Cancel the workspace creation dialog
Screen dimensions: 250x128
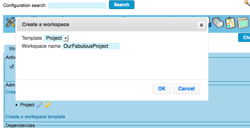coord(186,89)
